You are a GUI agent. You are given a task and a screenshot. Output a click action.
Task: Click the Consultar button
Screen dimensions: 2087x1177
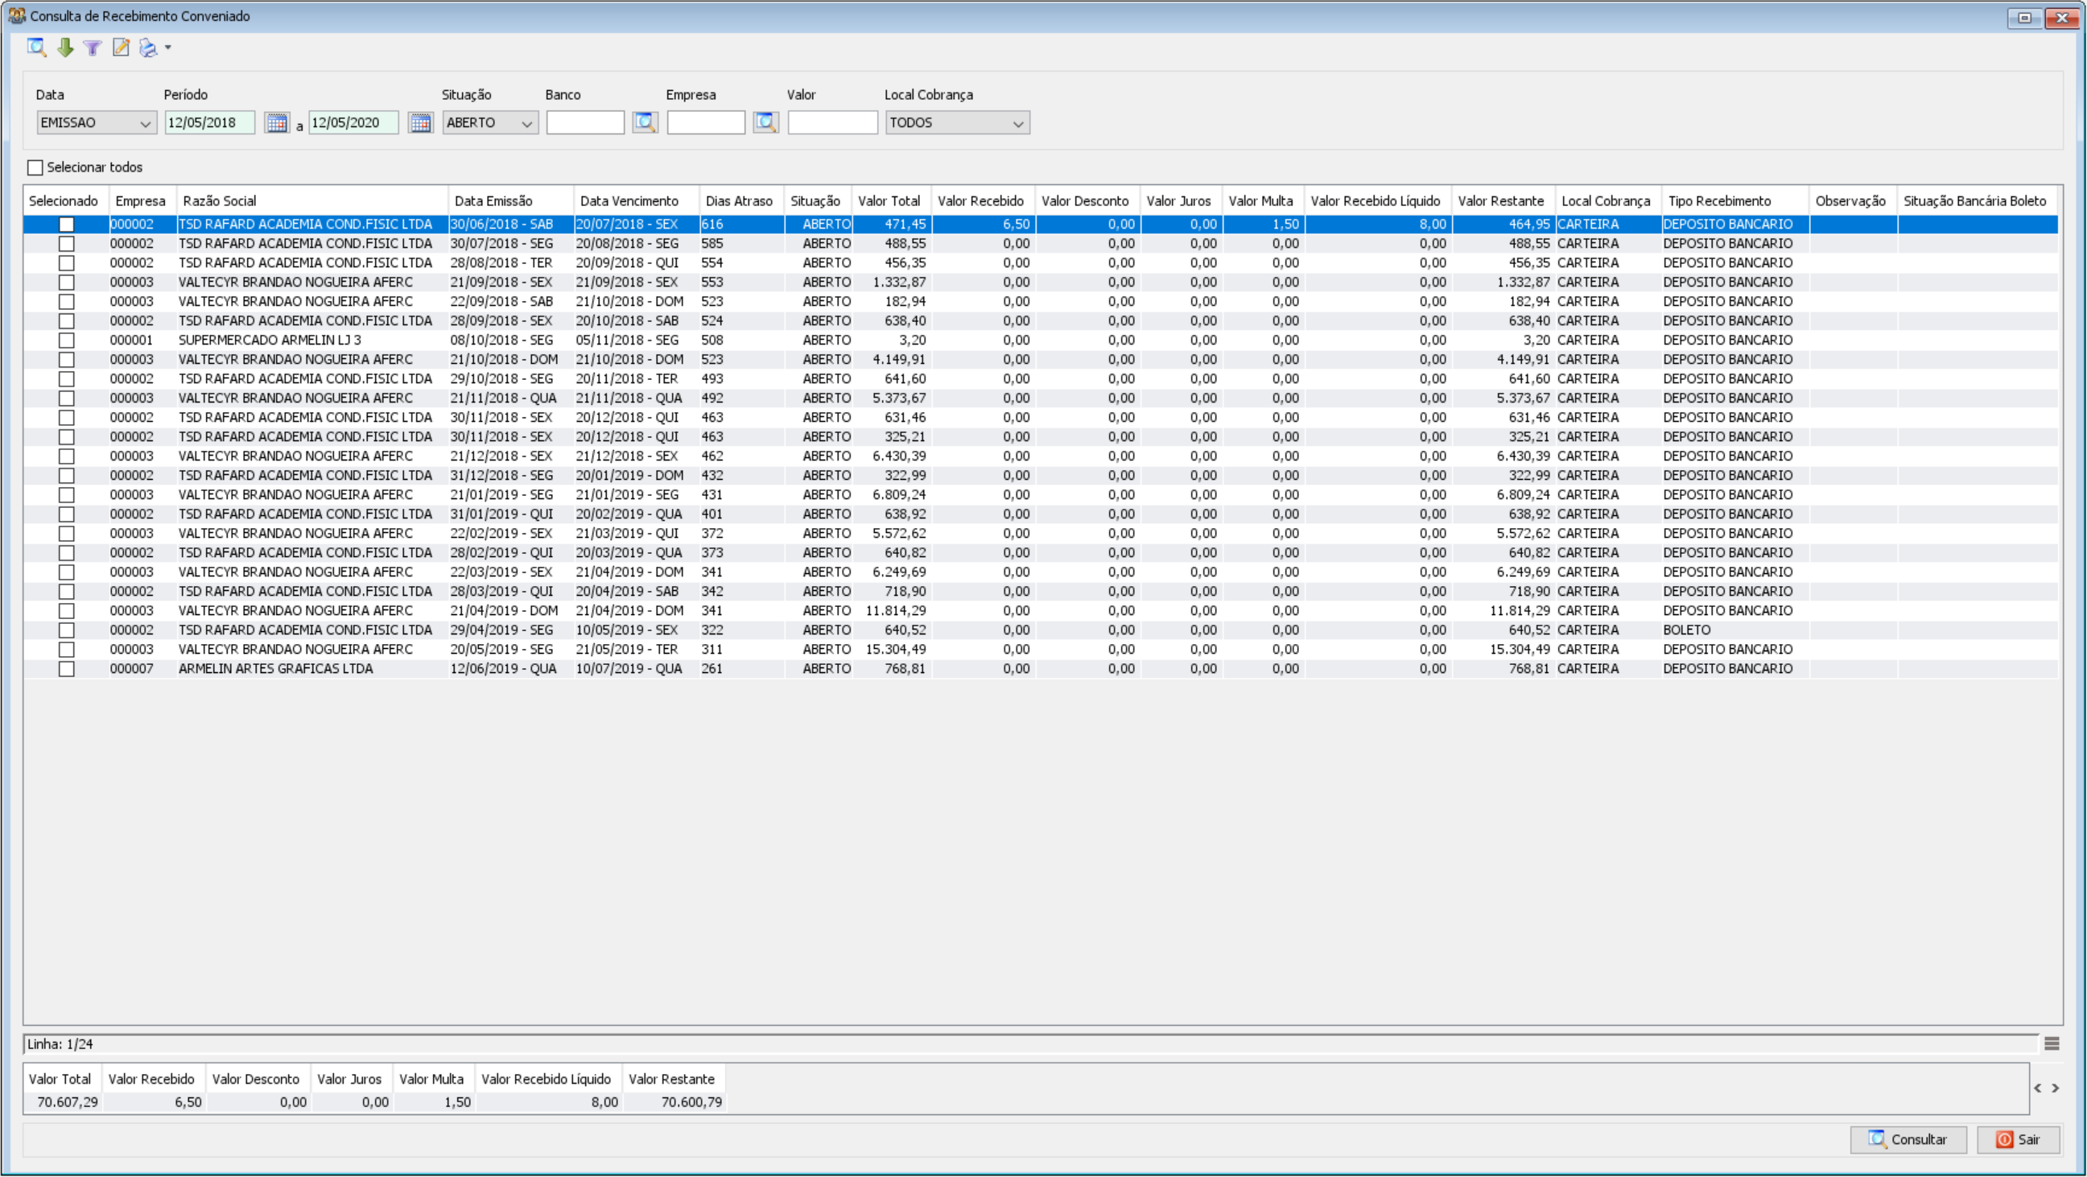click(1909, 1140)
